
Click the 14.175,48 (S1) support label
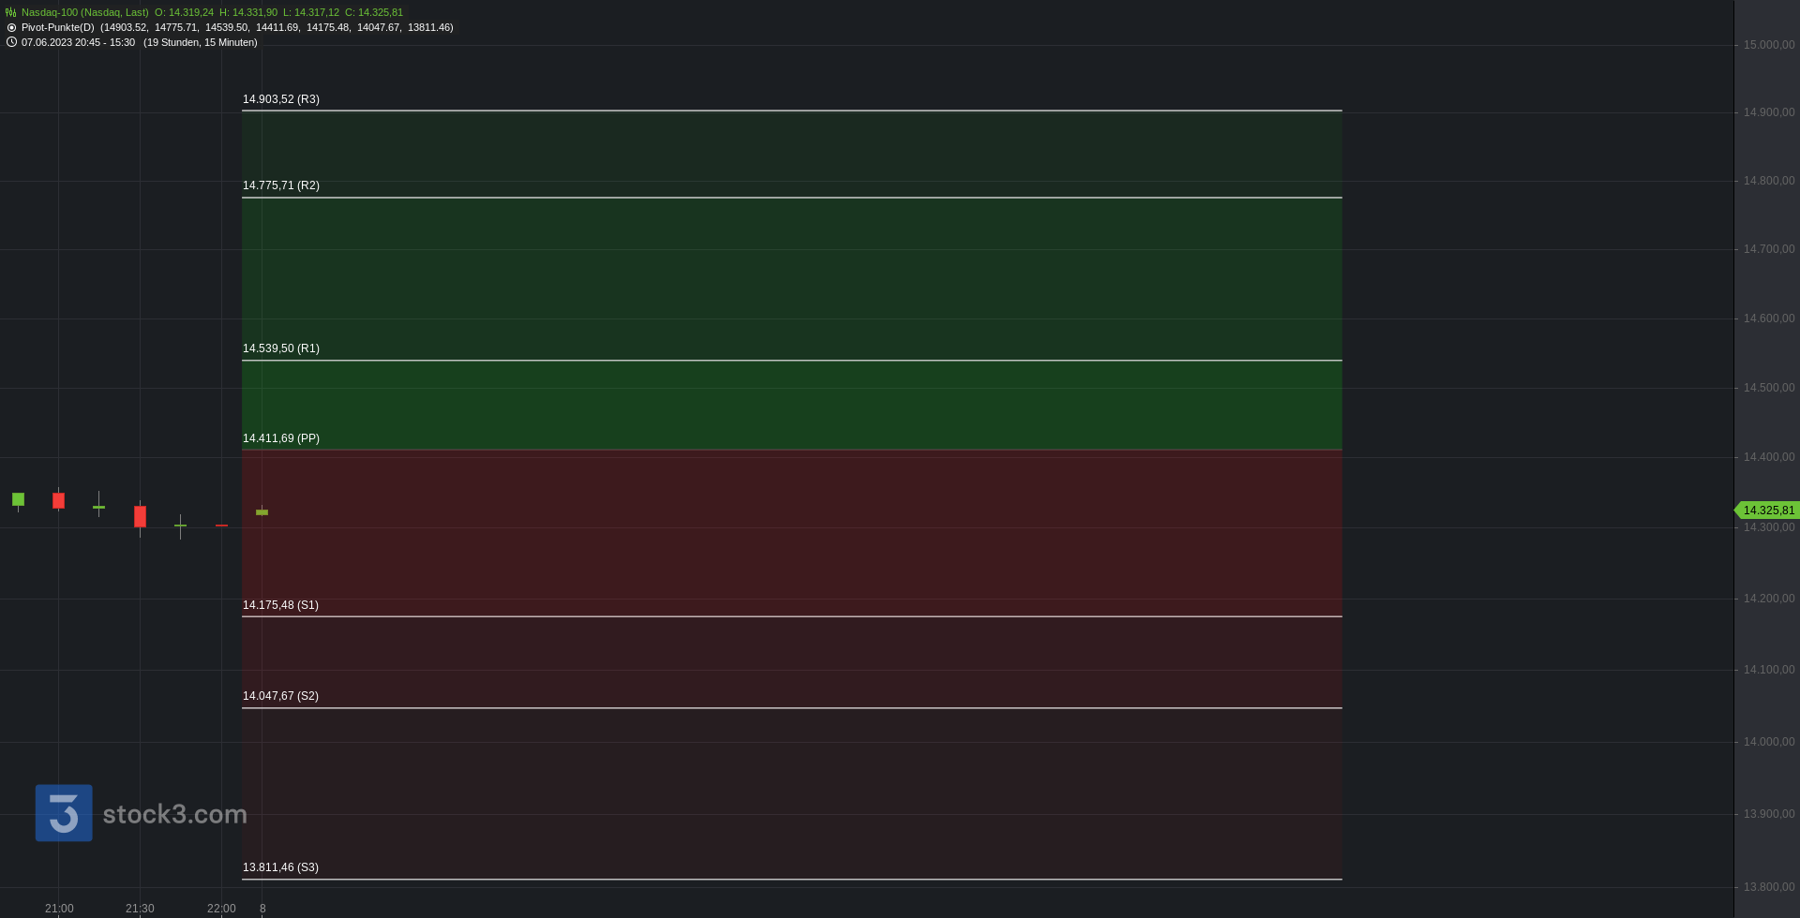[x=280, y=605]
